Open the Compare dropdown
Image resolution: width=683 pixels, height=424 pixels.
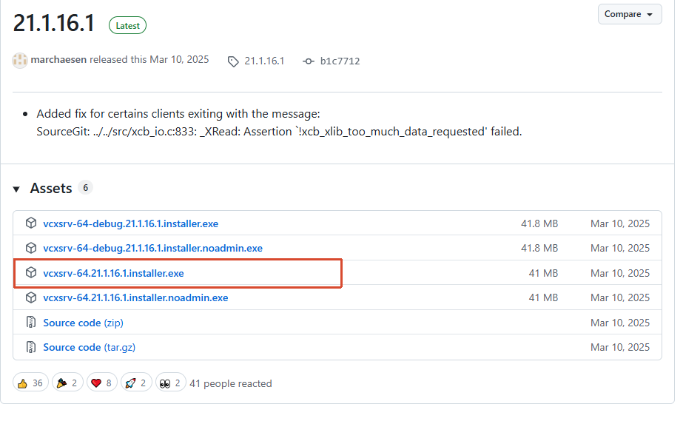click(630, 14)
